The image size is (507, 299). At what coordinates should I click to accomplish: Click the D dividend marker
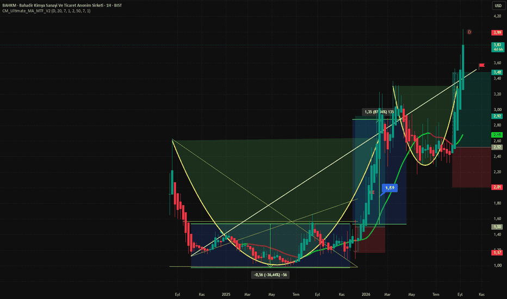(x=469, y=32)
